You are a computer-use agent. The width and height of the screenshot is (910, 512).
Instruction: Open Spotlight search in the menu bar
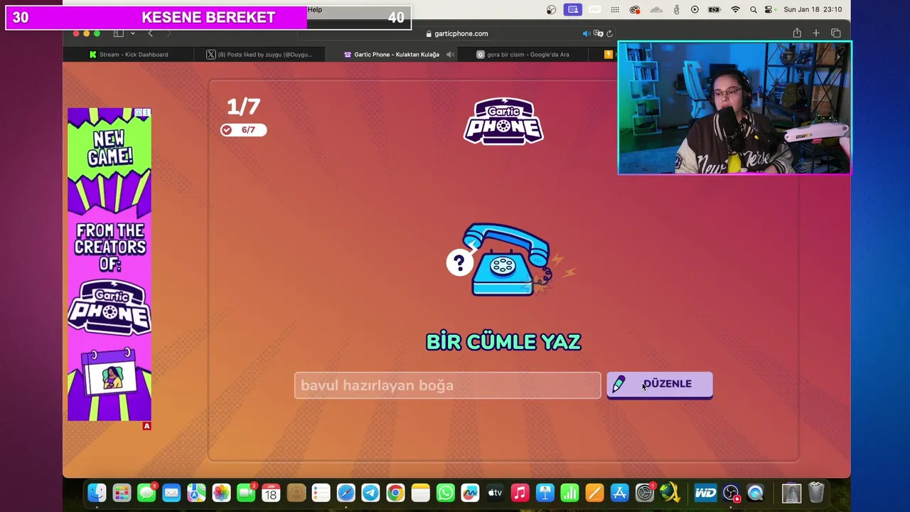[x=754, y=10]
